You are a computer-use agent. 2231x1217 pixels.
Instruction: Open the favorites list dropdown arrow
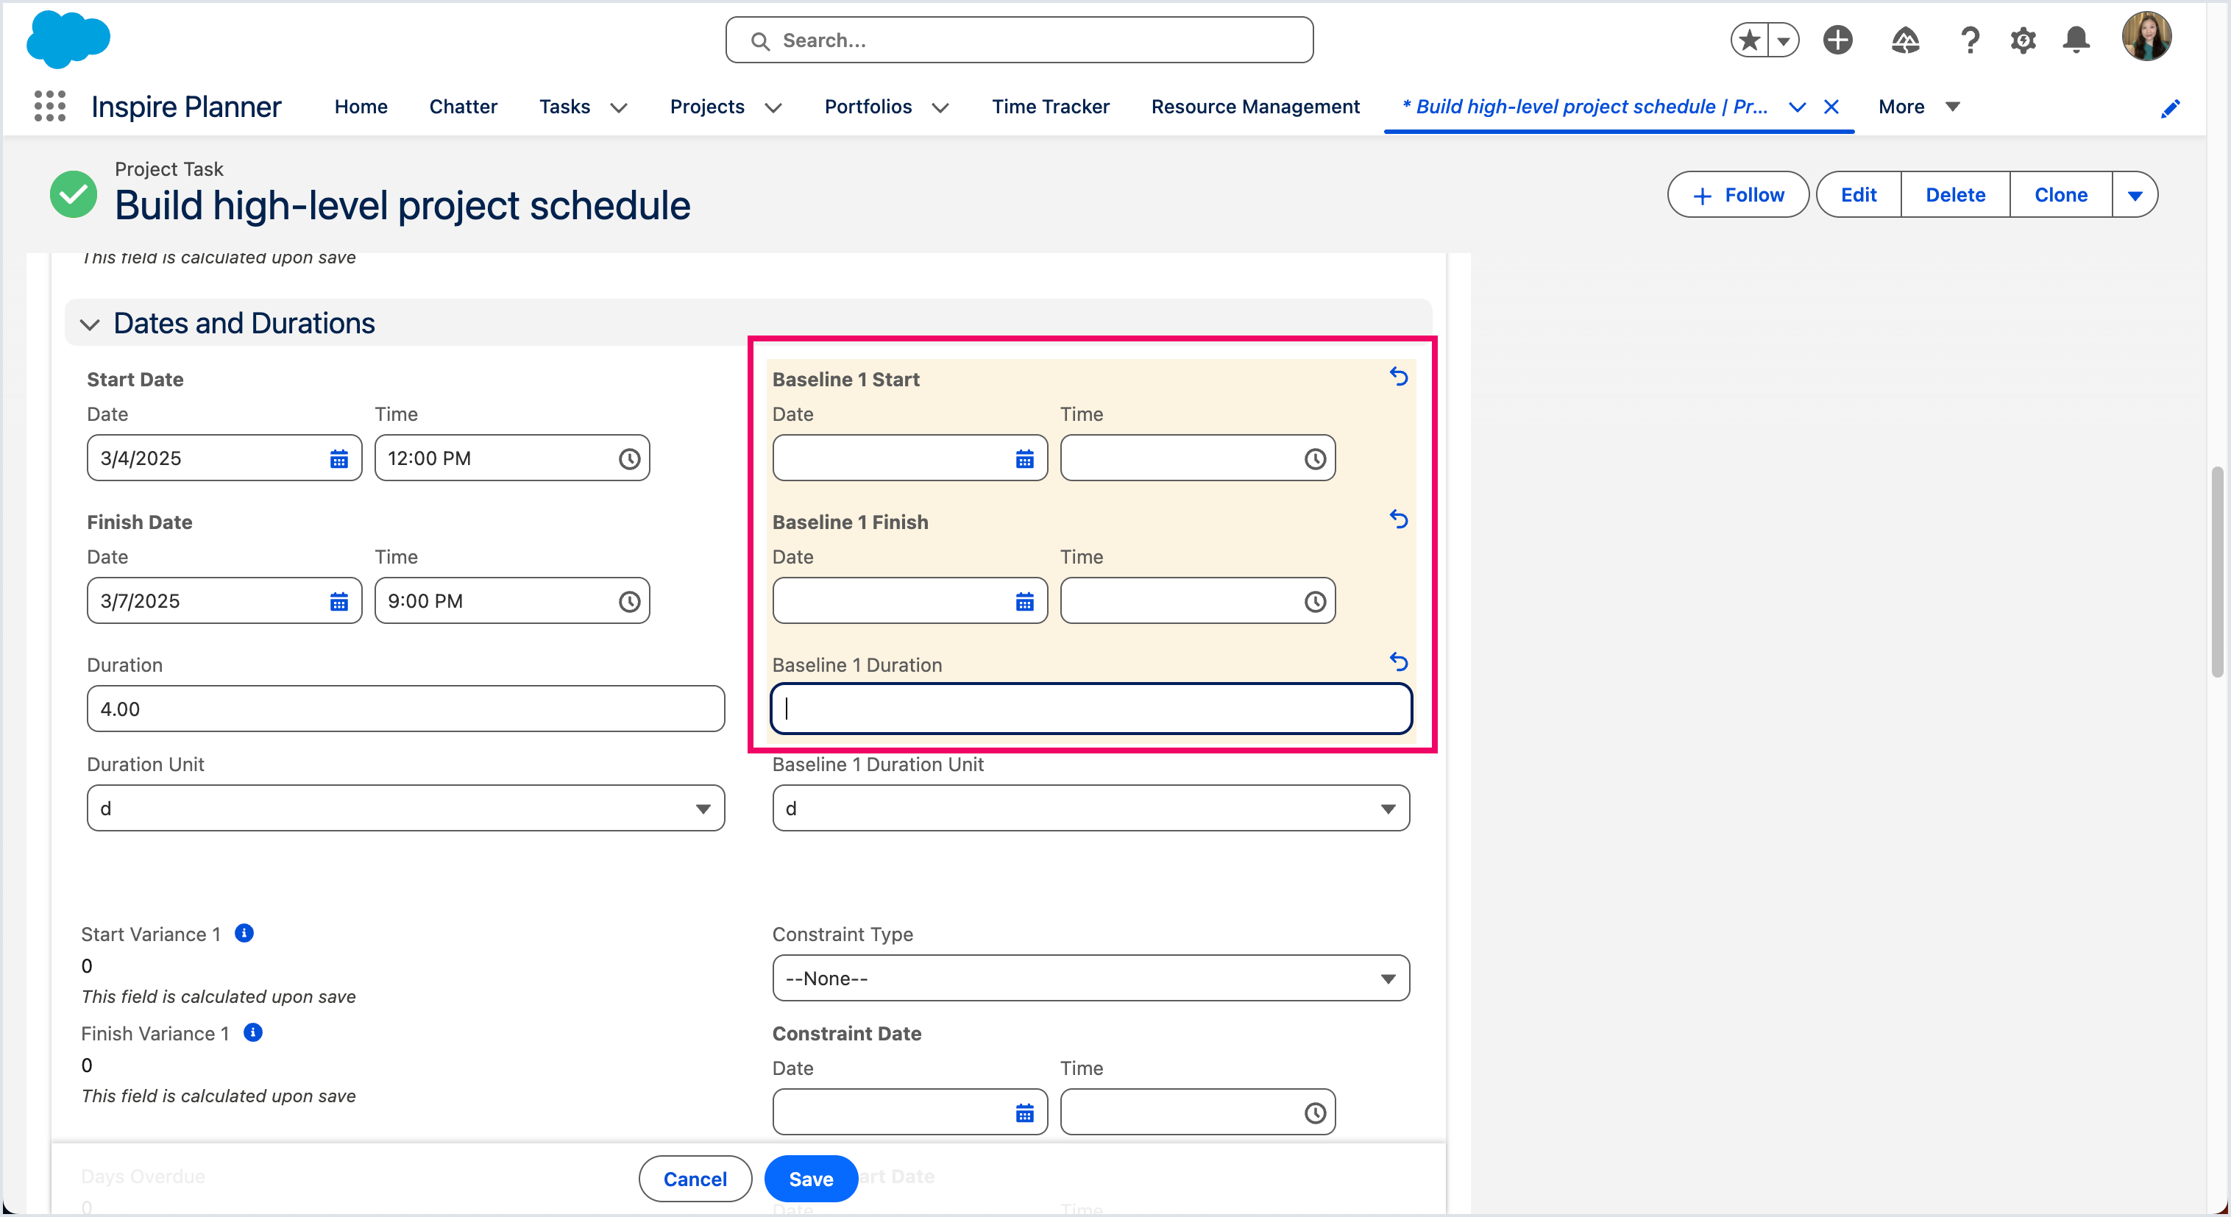(1783, 40)
